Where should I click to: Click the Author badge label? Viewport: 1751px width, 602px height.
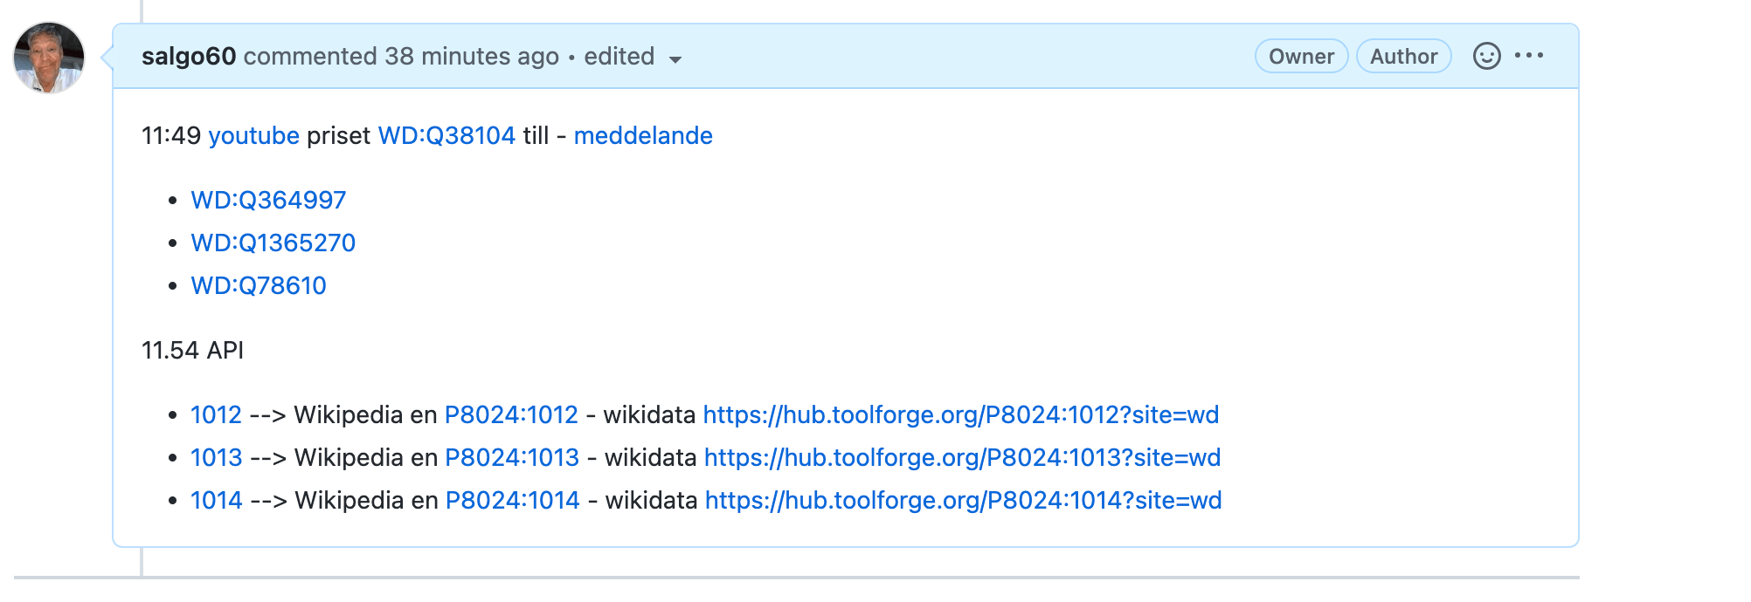pos(1403,57)
